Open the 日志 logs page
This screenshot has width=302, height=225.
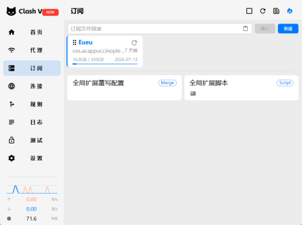click(32, 122)
